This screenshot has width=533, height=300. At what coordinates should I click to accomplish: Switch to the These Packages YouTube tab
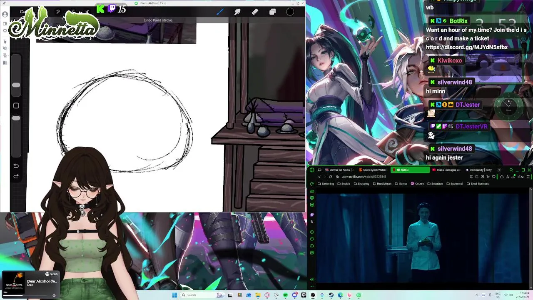click(446, 170)
